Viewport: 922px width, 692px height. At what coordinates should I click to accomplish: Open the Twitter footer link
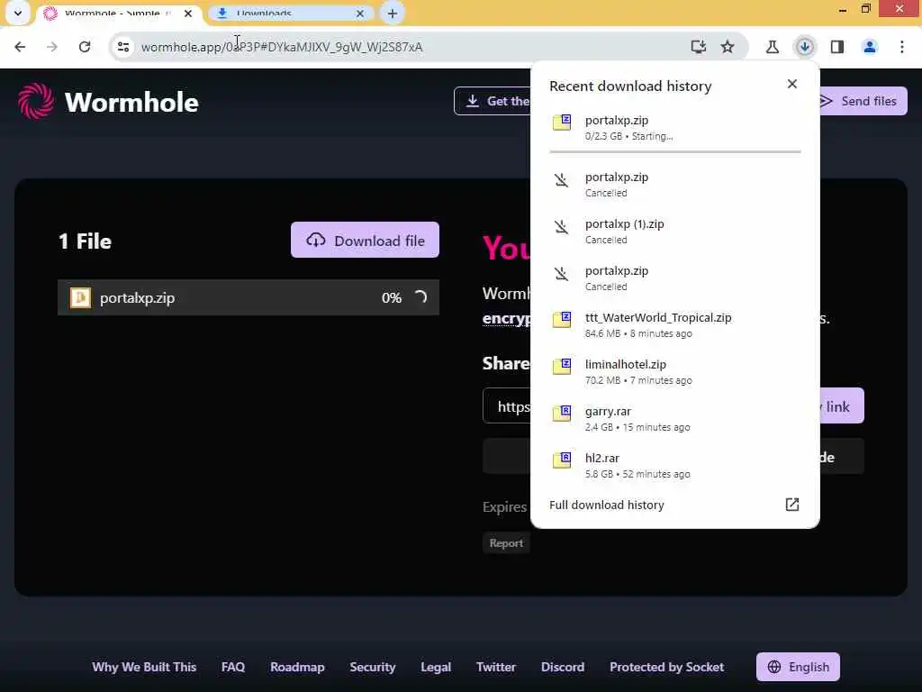tap(496, 667)
